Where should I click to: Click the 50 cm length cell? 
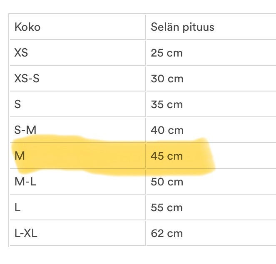(167, 182)
